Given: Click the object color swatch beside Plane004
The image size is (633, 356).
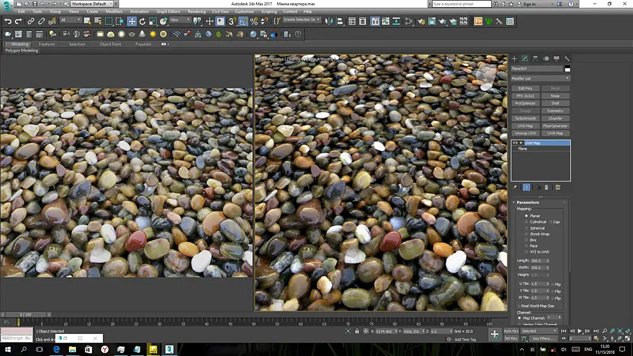Looking at the screenshot, I should point(568,69).
